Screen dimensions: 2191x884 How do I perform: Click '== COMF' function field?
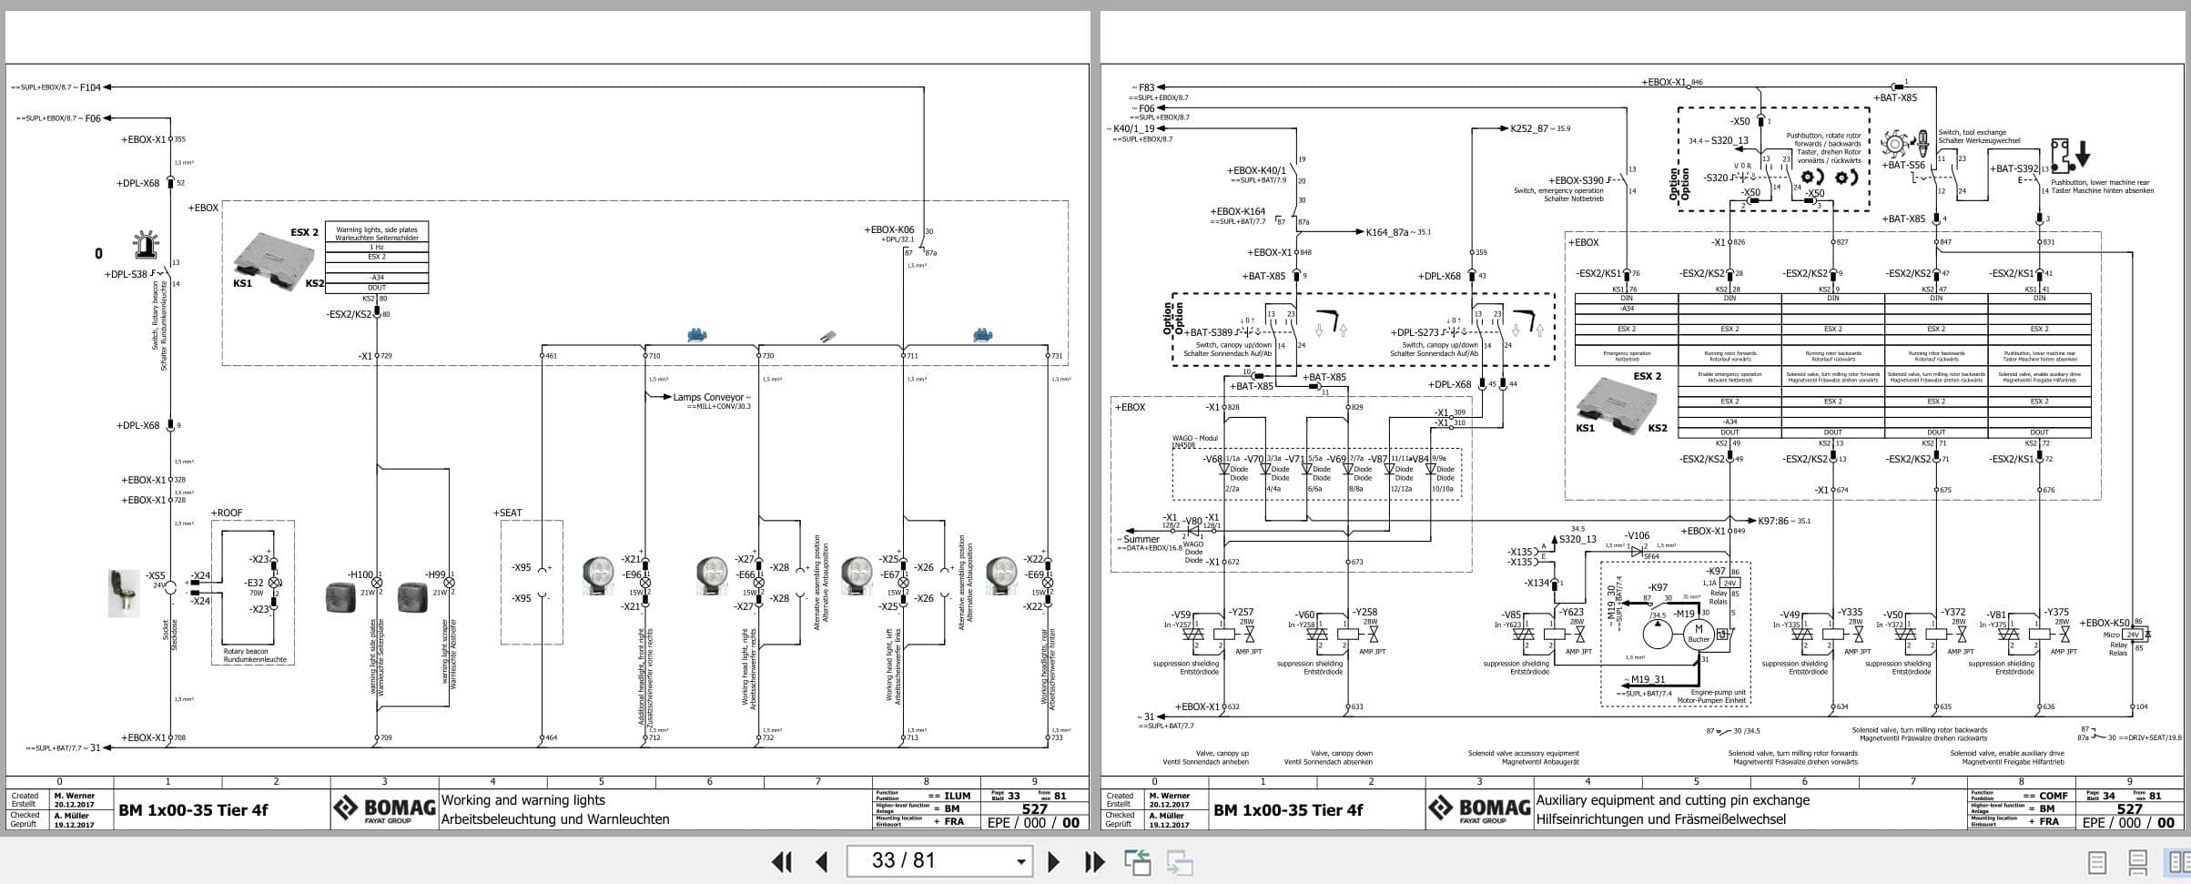[2046, 796]
